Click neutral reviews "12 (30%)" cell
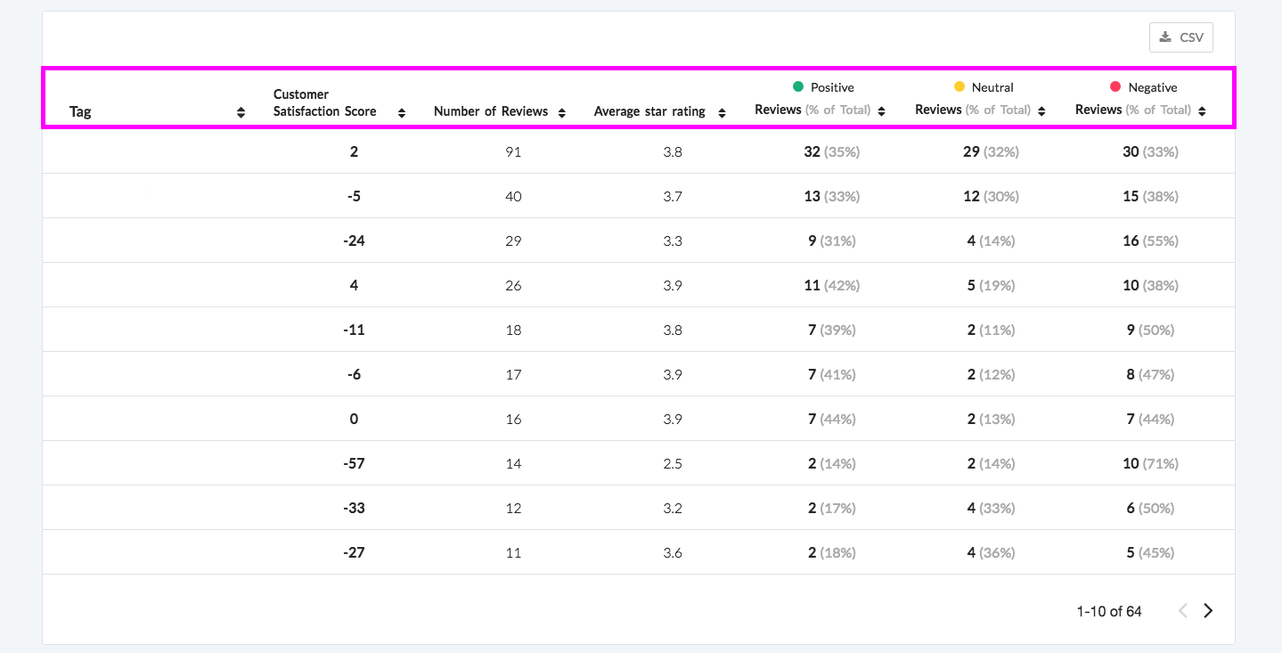 [x=991, y=196]
